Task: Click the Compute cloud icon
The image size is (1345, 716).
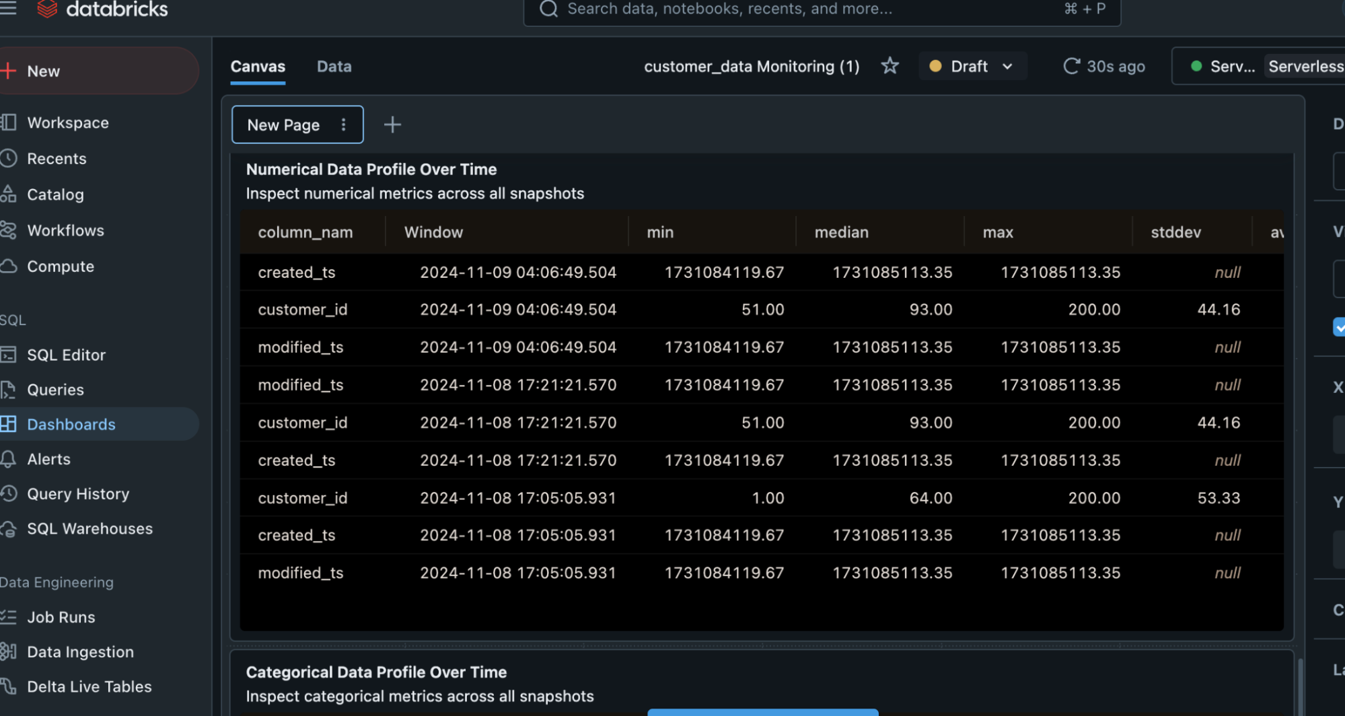Action: click(8, 266)
